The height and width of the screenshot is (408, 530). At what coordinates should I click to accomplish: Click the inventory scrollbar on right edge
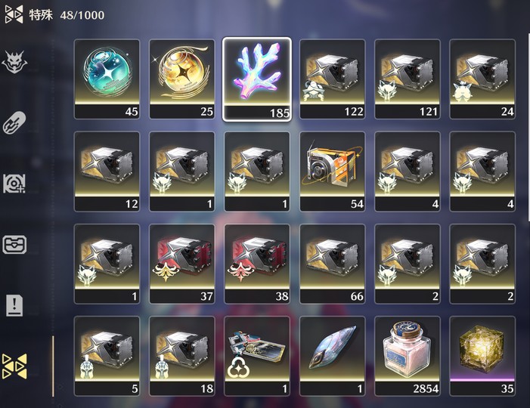[x=528, y=127]
